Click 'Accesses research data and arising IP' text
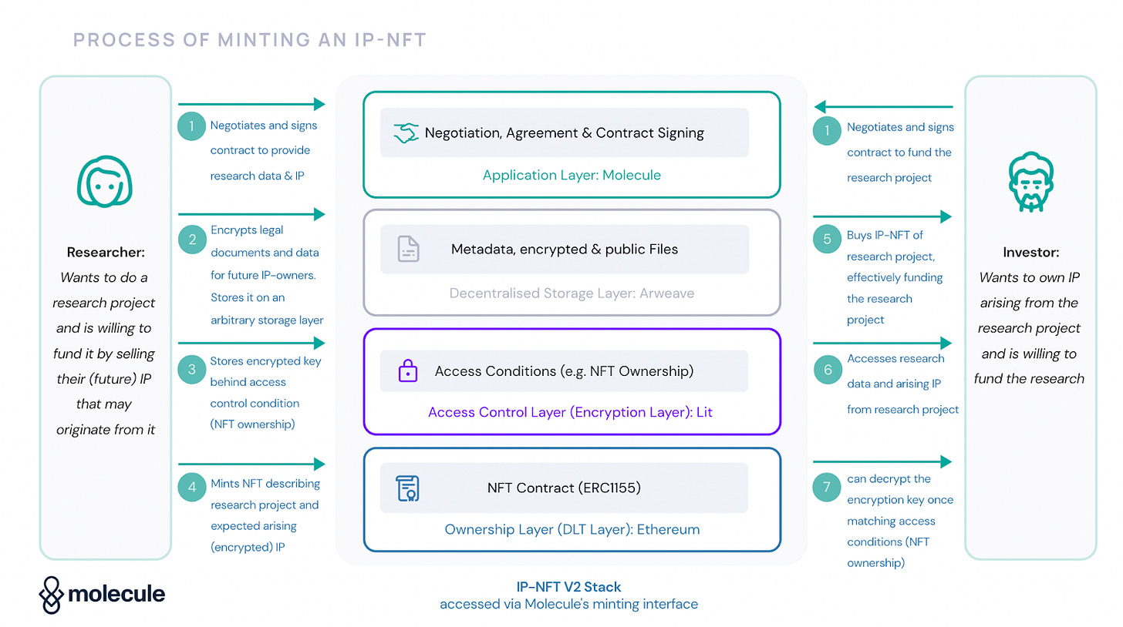This screenshot has width=1123, height=627. click(894, 371)
